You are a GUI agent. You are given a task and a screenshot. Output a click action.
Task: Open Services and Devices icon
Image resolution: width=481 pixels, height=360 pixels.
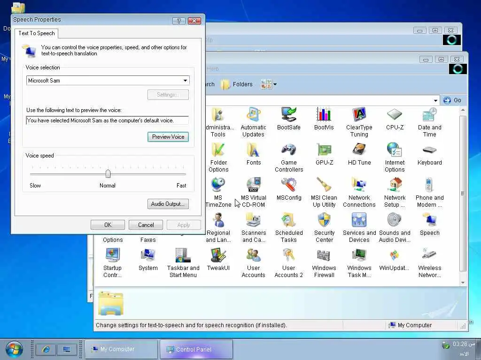(359, 228)
